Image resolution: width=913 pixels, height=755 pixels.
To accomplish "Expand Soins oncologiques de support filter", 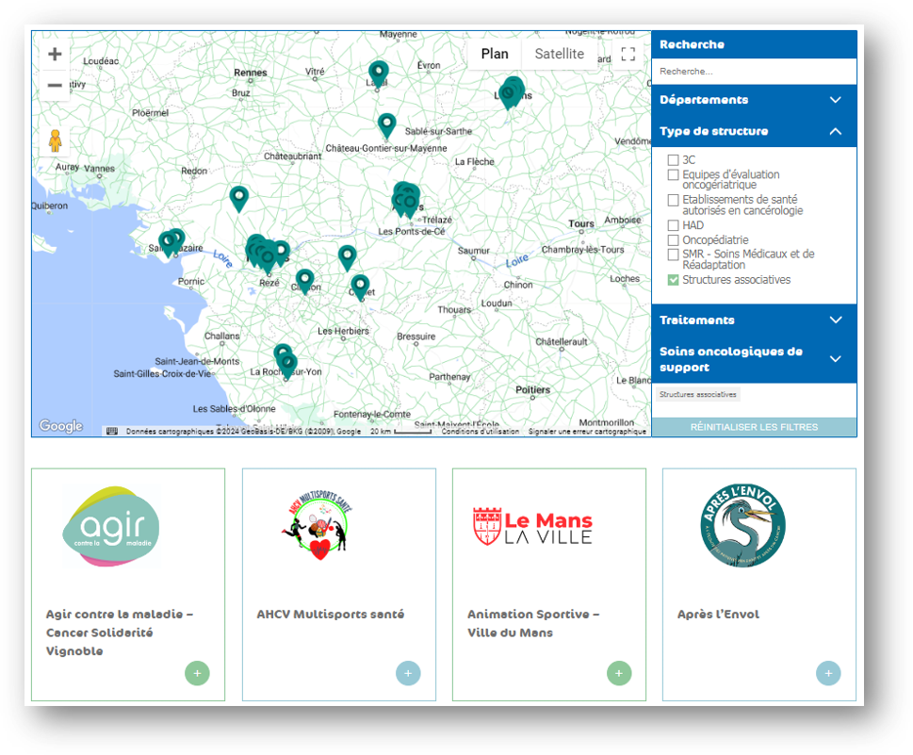I will pyautogui.click(x=754, y=359).
